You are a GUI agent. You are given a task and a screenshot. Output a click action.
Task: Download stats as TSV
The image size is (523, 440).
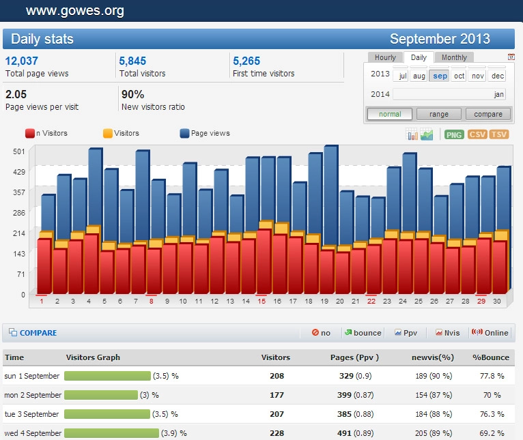500,134
